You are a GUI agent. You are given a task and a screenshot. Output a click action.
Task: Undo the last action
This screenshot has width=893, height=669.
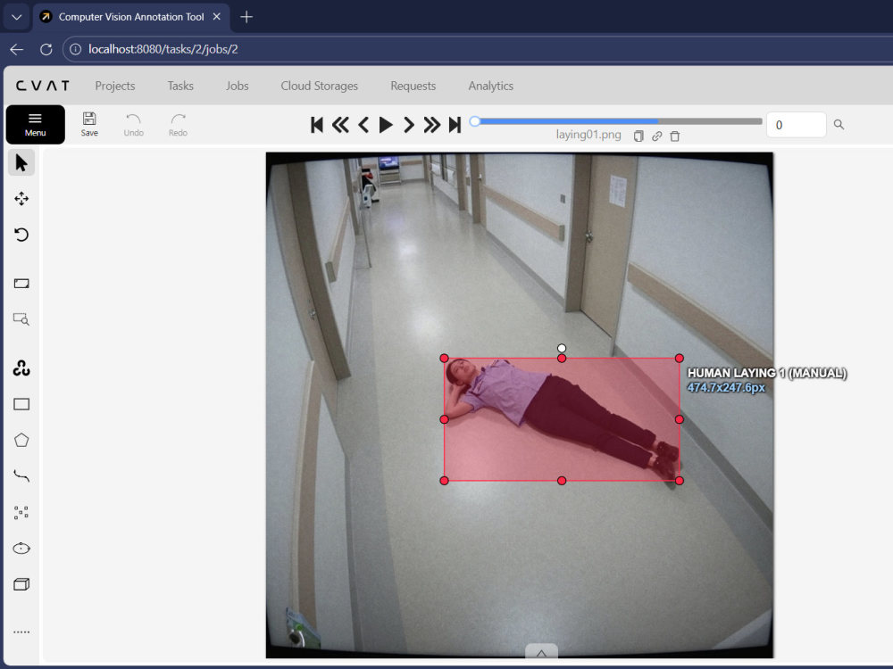(x=133, y=124)
